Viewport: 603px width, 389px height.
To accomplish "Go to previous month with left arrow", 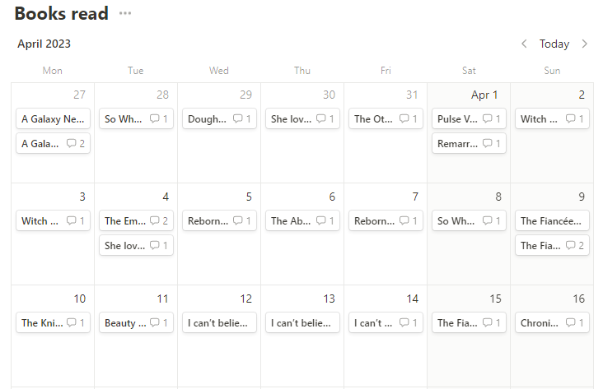I will coord(524,44).
